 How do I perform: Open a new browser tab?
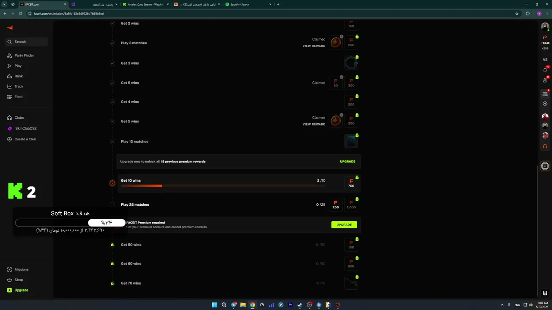(278, 4)
